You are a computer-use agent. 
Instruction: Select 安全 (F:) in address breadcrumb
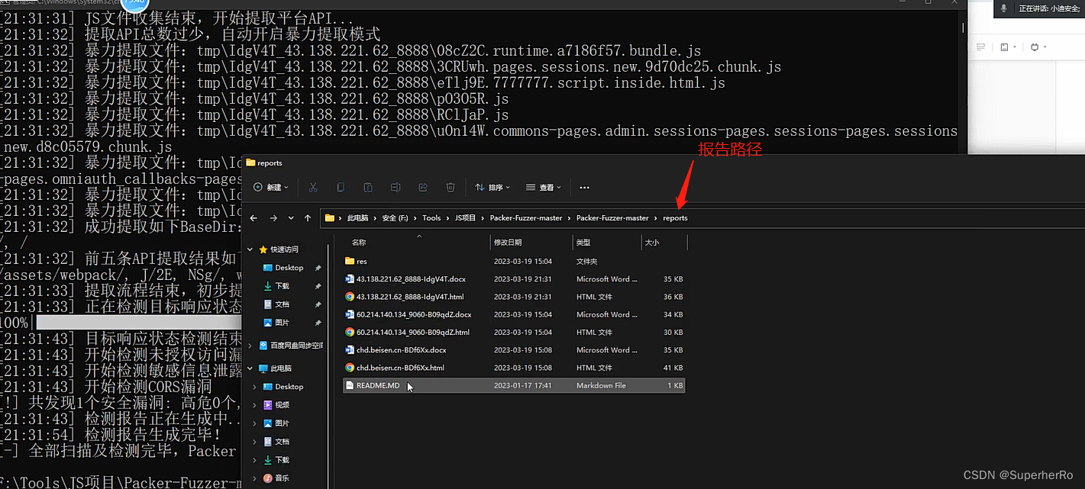click(396, 218)
